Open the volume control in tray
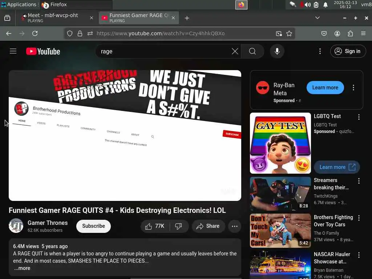Screen dimensions: 372x279 307,5
